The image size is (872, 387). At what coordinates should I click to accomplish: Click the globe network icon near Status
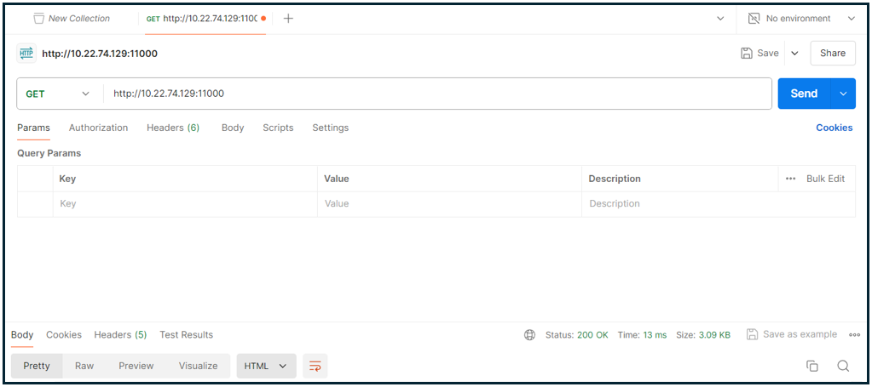pyautogui.click(x=530, y=335)
